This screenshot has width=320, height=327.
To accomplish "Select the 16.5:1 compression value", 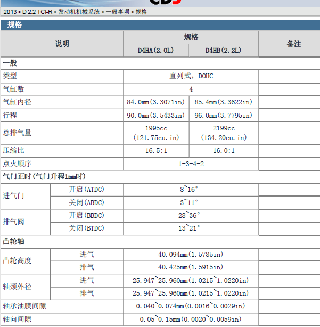I will click(156, 151).
